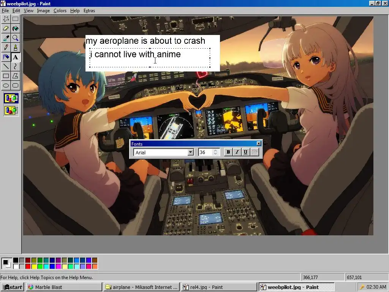Screen dimensions: 389x292
Task: Choose the Pencil tool
Action: [6, 48]
